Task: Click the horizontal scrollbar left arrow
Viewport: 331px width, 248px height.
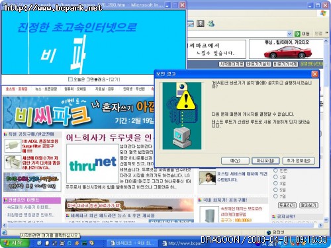Action: (4, 225)
